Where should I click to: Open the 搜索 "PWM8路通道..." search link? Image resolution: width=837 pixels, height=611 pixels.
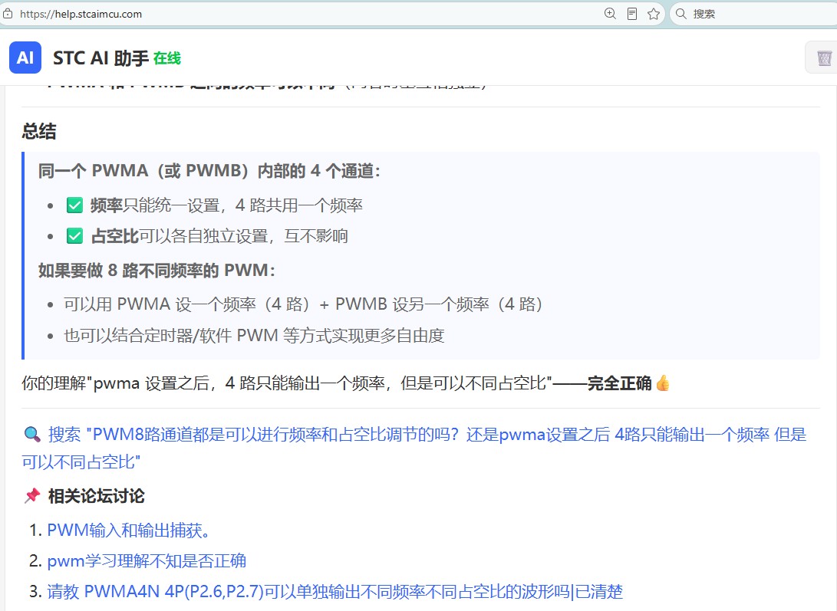[414, 448]
